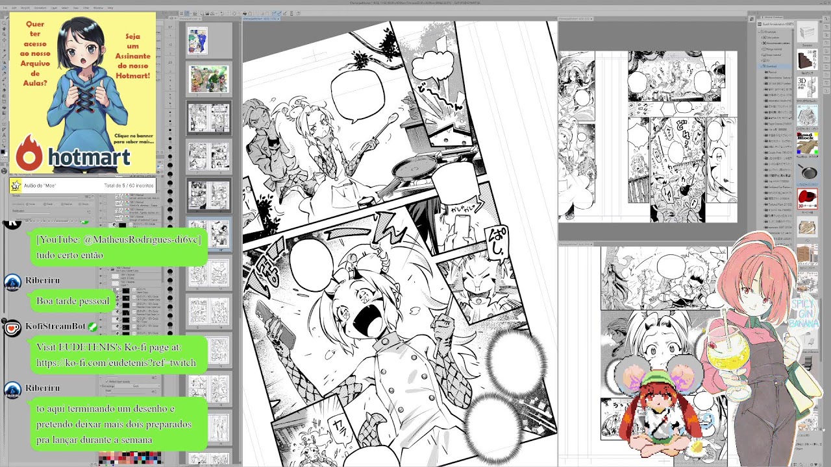Screen dimensions: 831x467
Task: Select Monochromatic pattern in material tree
Action: (x=778, y=43)
